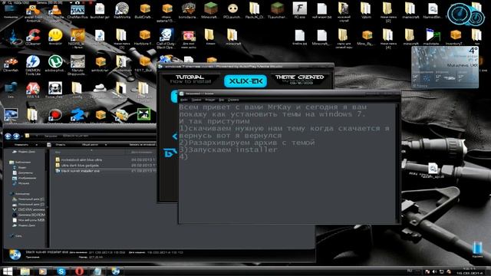Click the Открыть button in Explorer toolbar

[x=60, y=145]
